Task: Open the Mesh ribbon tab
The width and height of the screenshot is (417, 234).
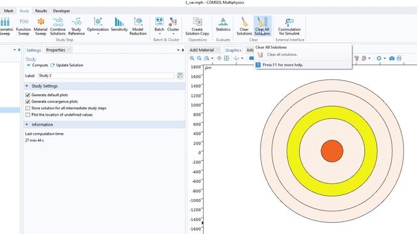Action: click(8, 11)
